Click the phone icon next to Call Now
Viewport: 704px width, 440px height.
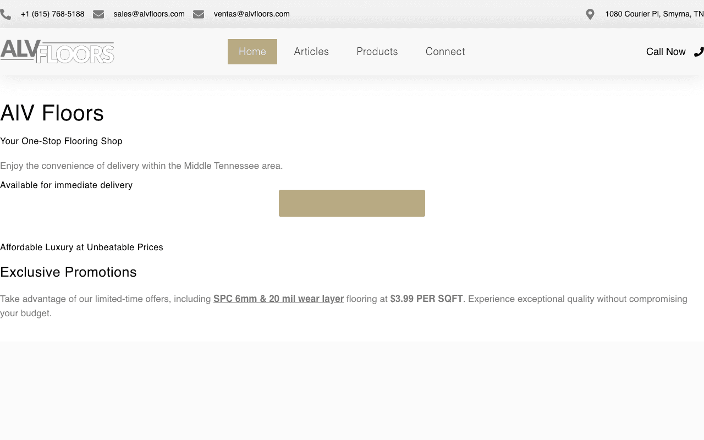pyautogui.click(x=698, y=52)
